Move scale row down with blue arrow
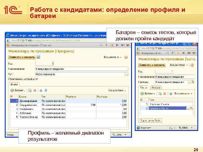 tap(46, 90)
